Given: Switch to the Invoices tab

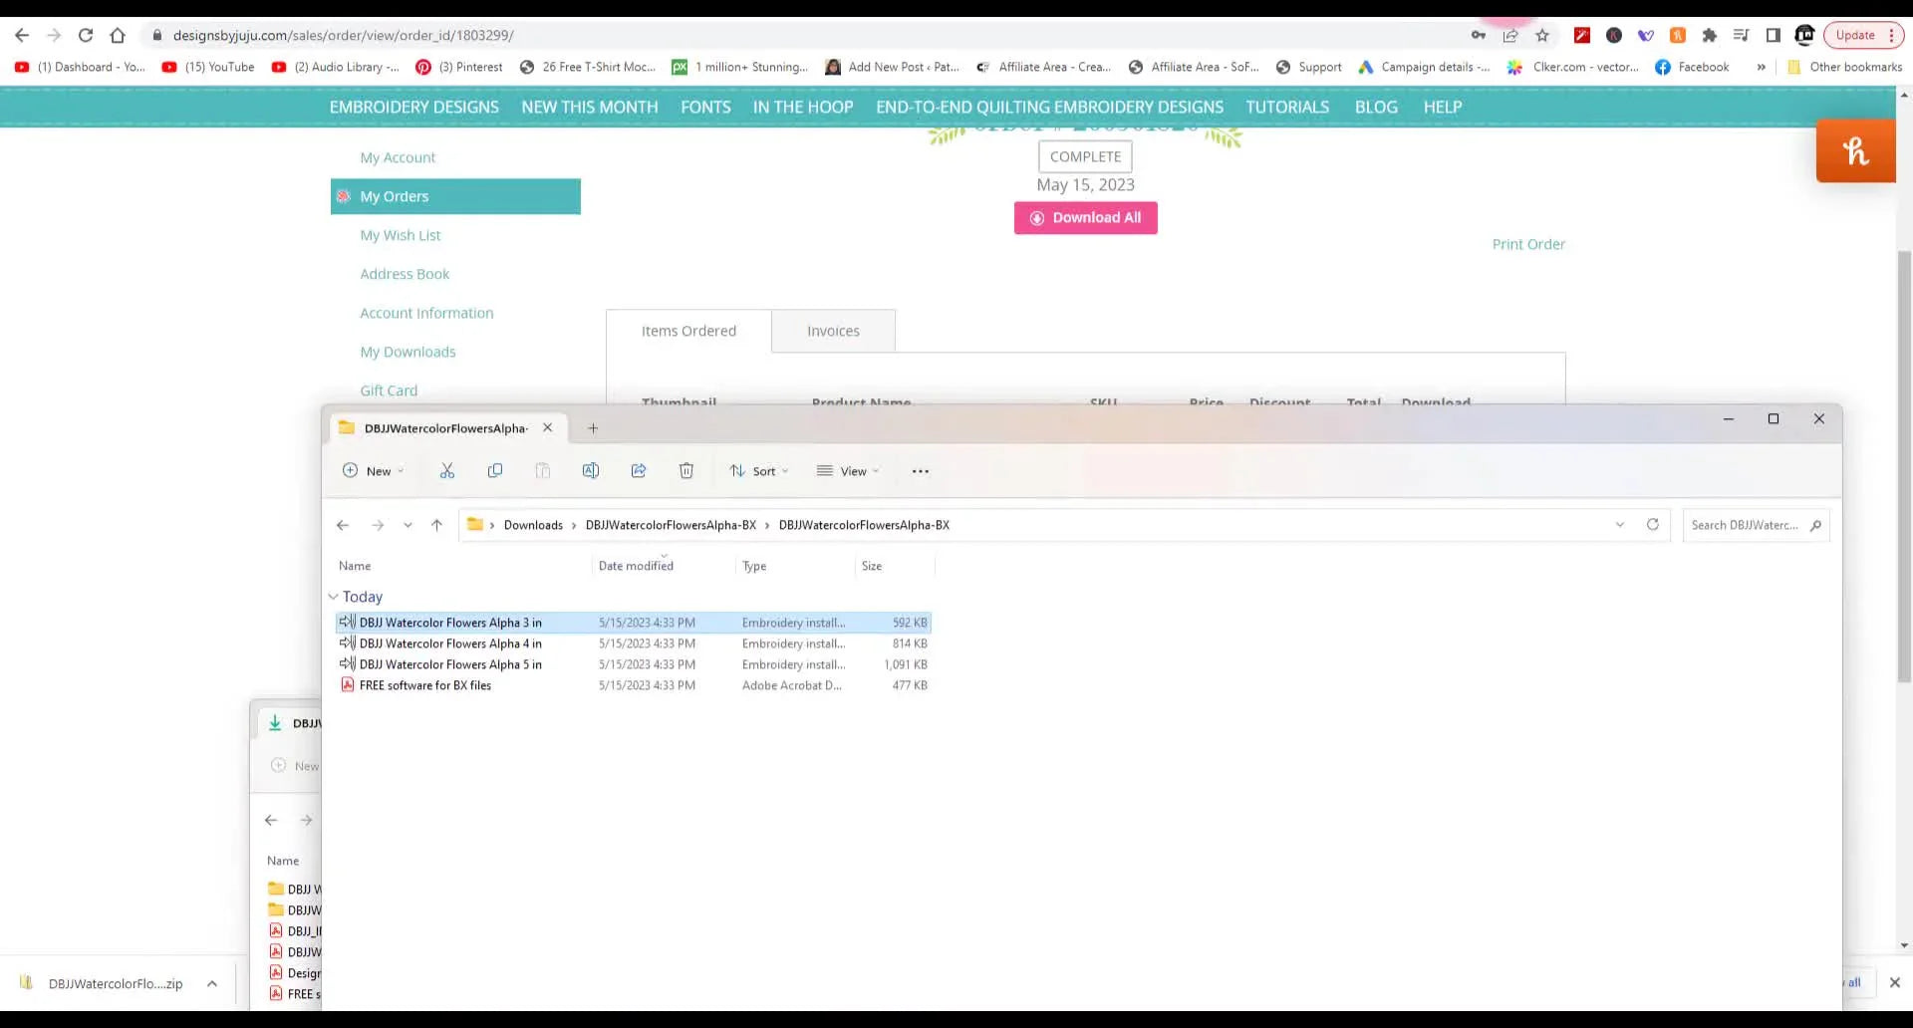Looking at the screenshot, I should [x=833, y=331].
